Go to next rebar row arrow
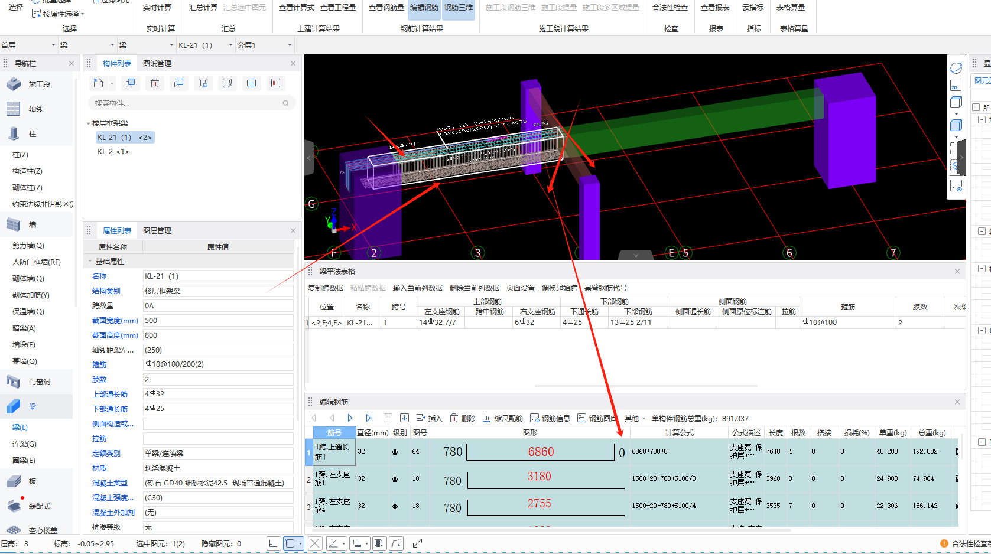 350,418
